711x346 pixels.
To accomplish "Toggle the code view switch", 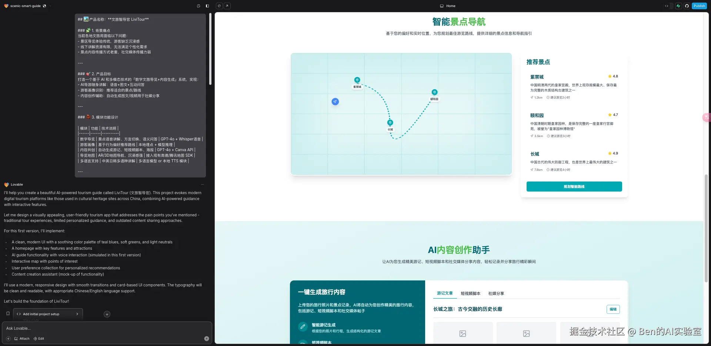I will pyautogui.click(x=669, y=6).
